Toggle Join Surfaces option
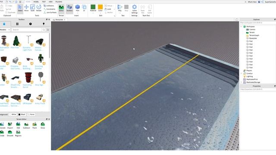Image resolution: width=276 pixels, height=155 pixels. tap(50, 12)
